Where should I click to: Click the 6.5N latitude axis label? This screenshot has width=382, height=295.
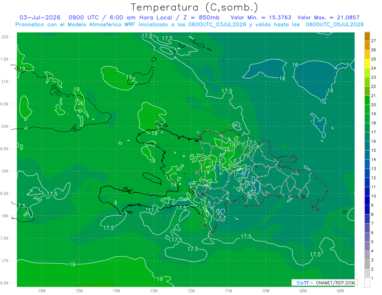[4, 283]
